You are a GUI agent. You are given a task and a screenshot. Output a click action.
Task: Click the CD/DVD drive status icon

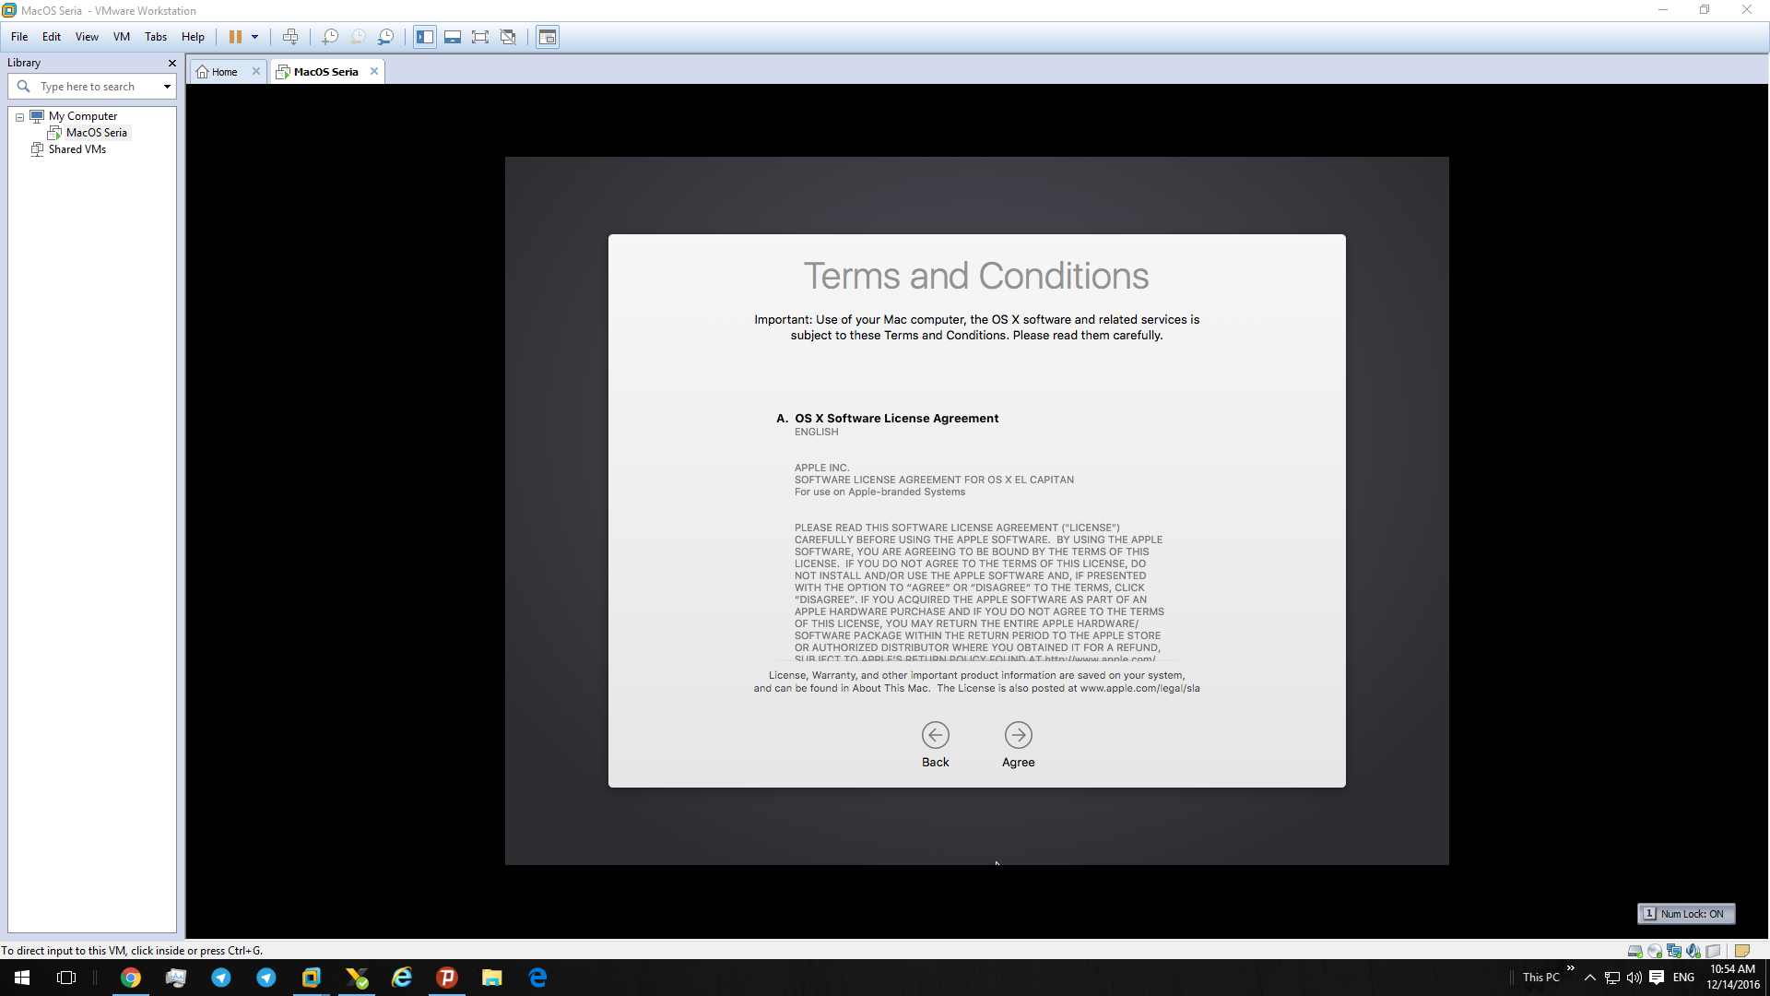[x=1655, y=951]
